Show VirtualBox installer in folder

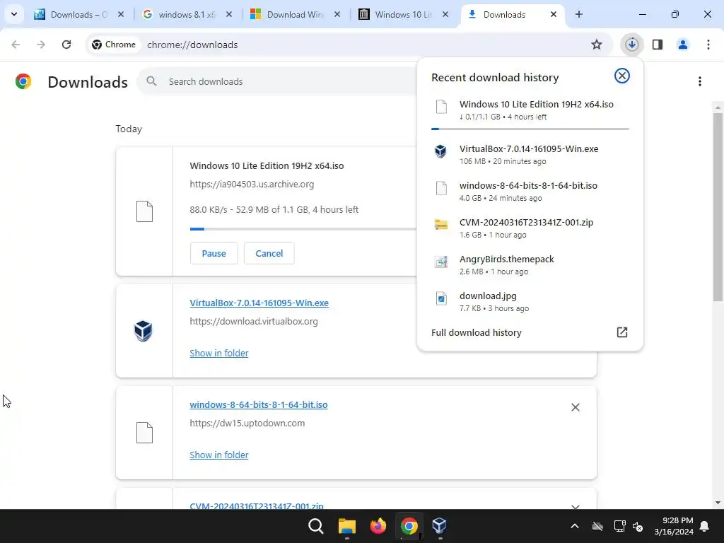(x=219, y=353)
